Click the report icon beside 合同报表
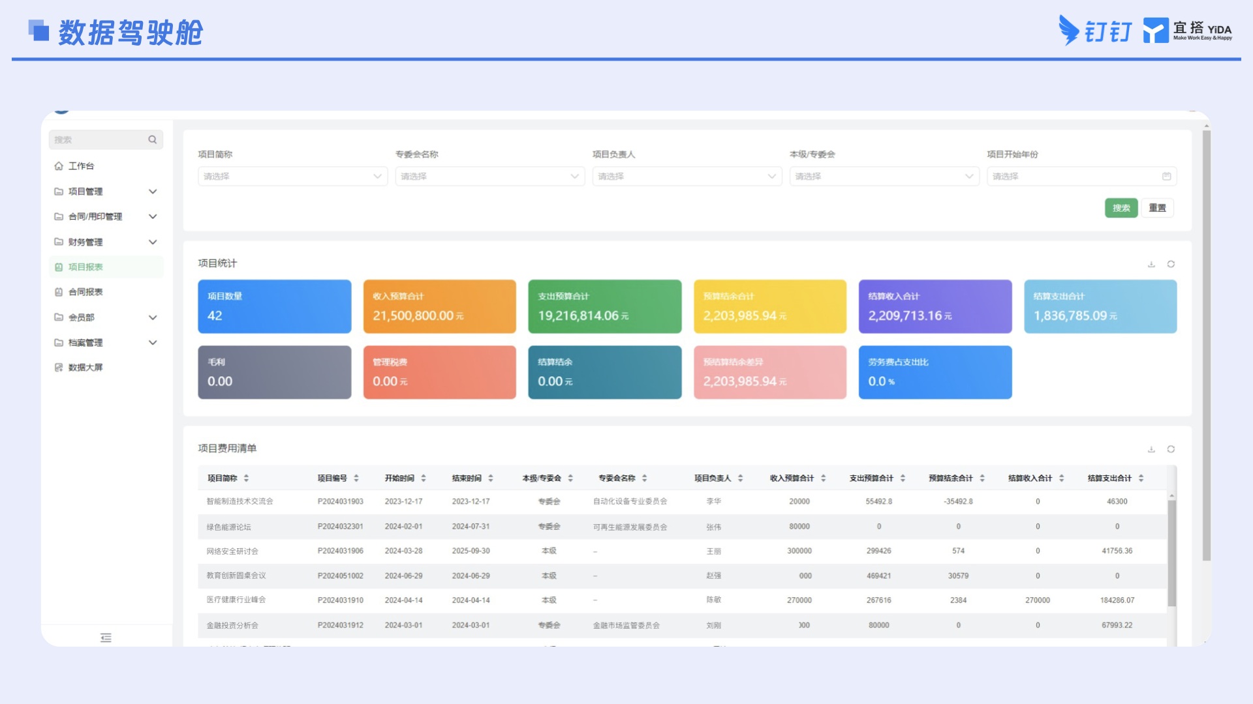This screenshot has height=704, width=1253. (x=59, y=292)
